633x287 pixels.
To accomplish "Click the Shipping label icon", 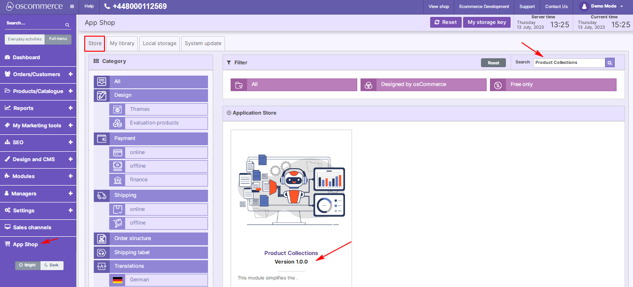I will tap(102, 253).
